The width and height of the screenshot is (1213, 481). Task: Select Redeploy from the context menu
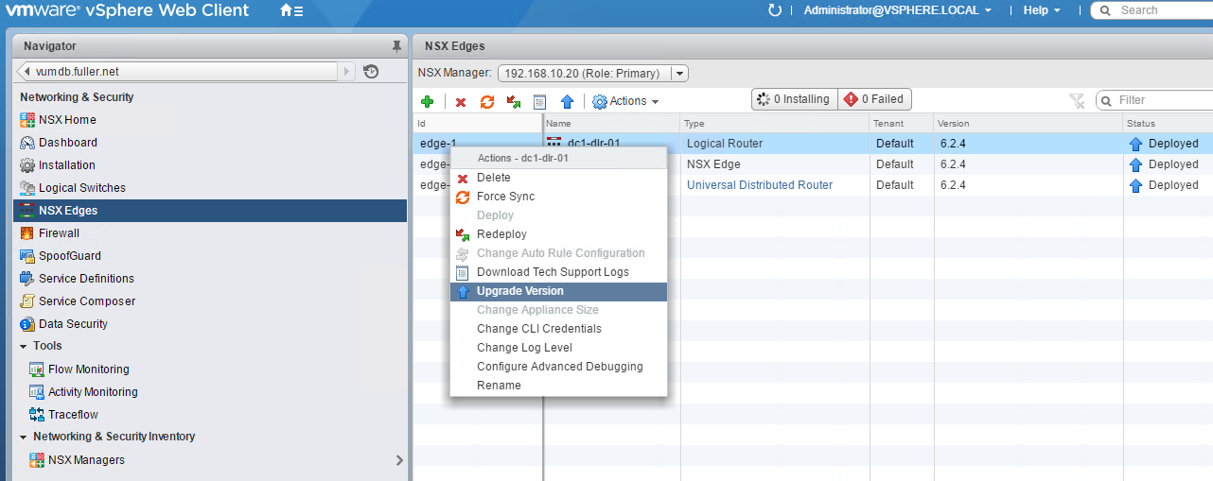[x=558, y=234]
